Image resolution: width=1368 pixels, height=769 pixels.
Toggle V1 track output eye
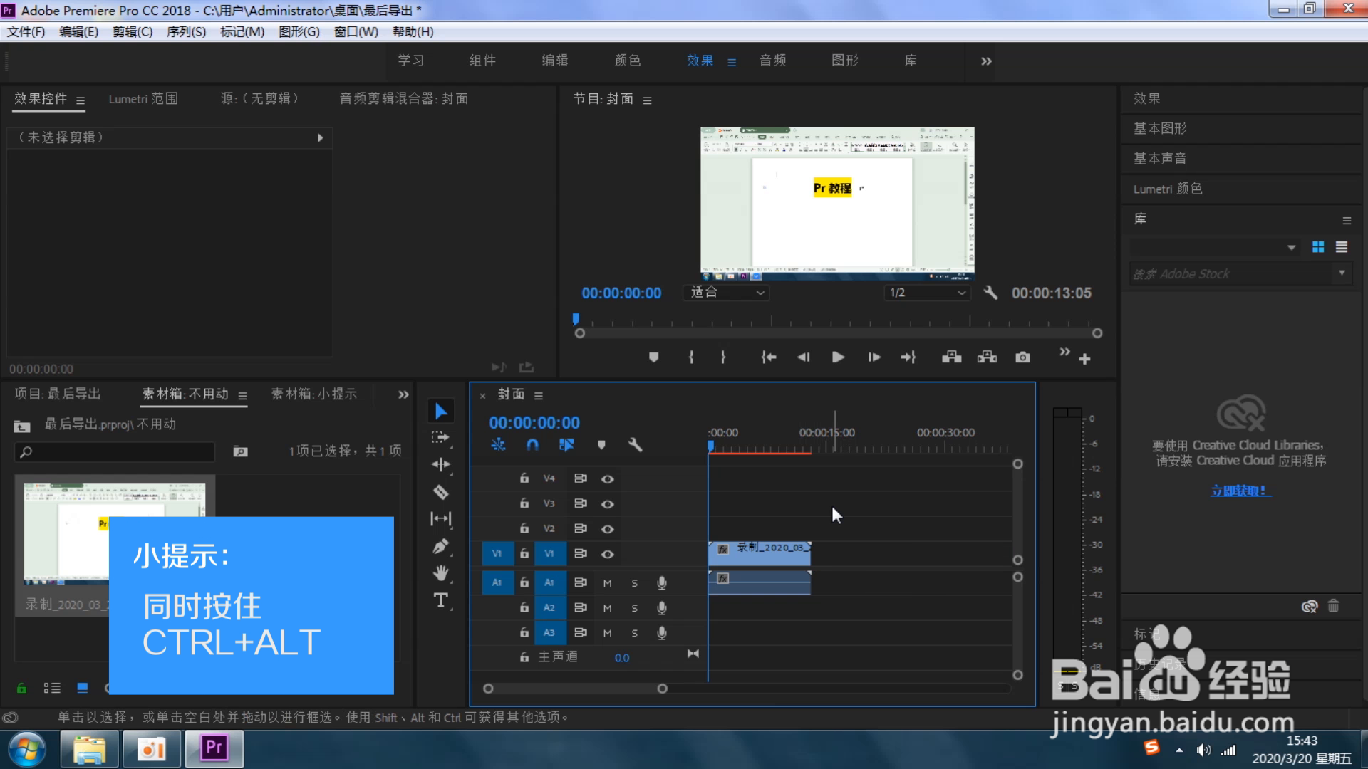607,554
